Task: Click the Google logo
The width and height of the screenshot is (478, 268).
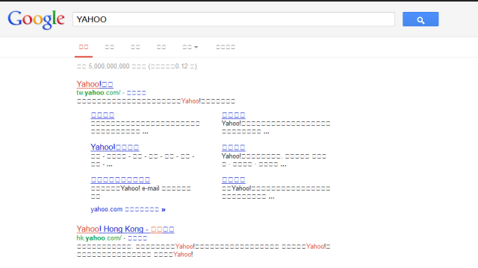Action: tap(36, 19)
